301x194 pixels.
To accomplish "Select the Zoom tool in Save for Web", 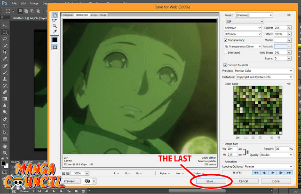I will [55, 26].
